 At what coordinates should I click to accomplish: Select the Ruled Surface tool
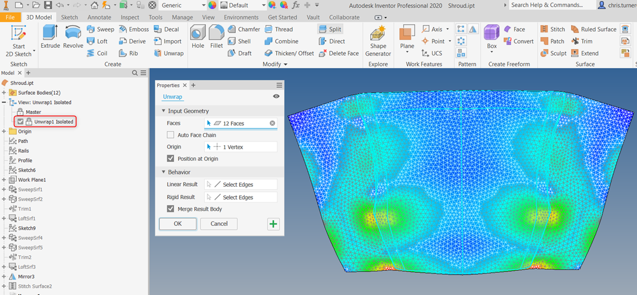click(593, 29)
